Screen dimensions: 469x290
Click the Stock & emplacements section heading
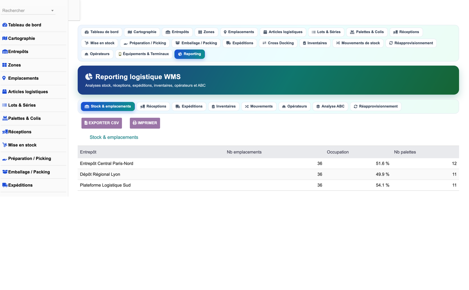(x=114, y=137)
